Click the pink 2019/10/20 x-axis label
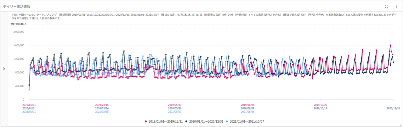403x127 pixels. (321, 105)
